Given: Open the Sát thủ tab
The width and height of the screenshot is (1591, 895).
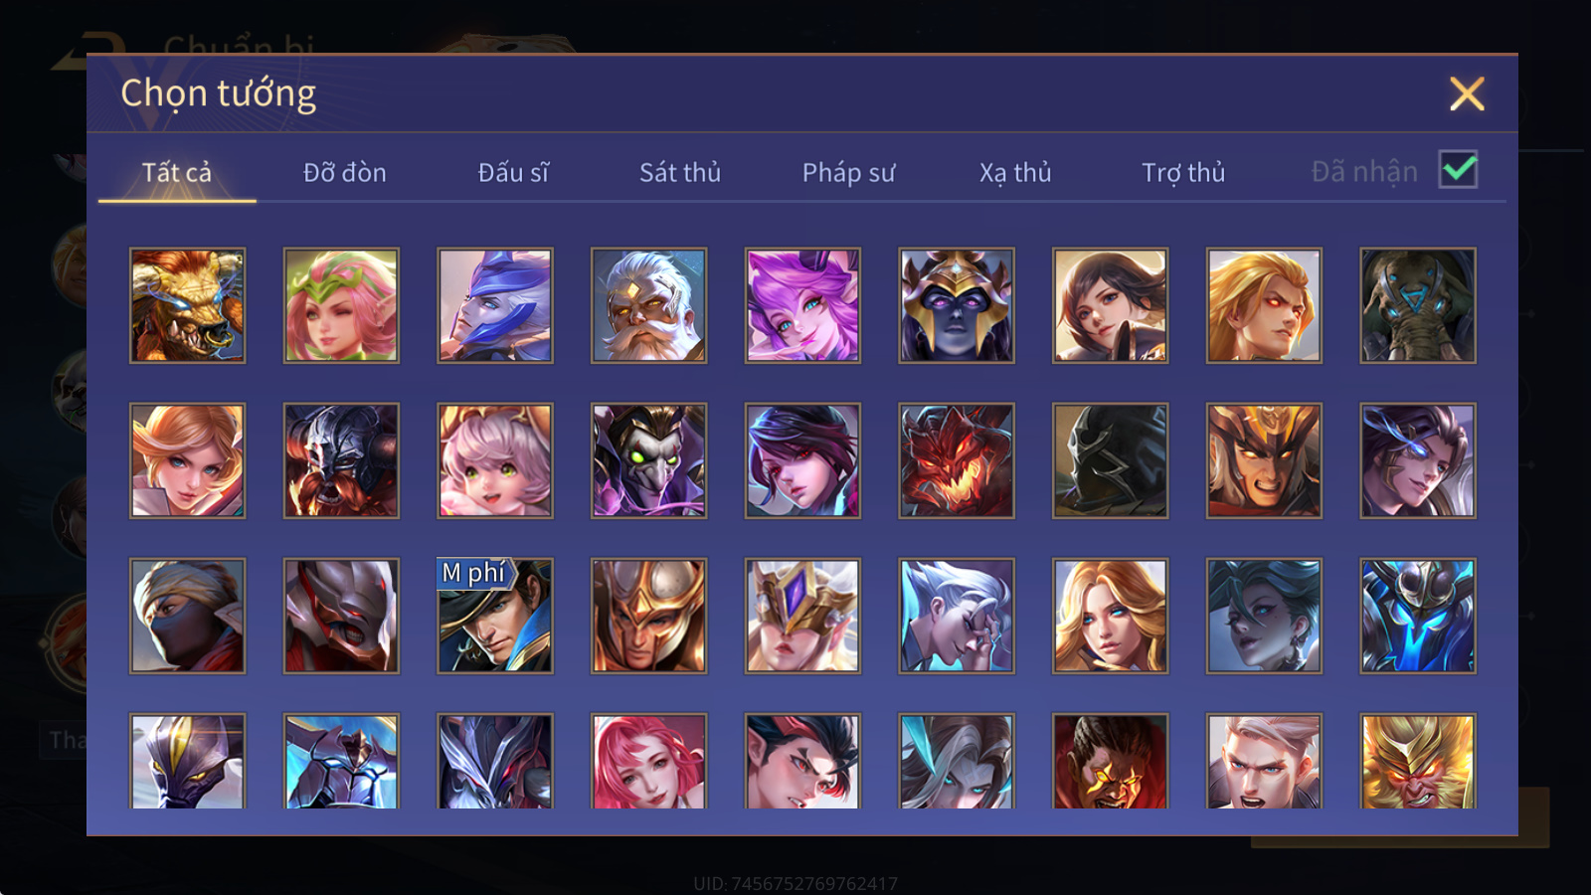Looking at the screenshot, I should 680,173.
